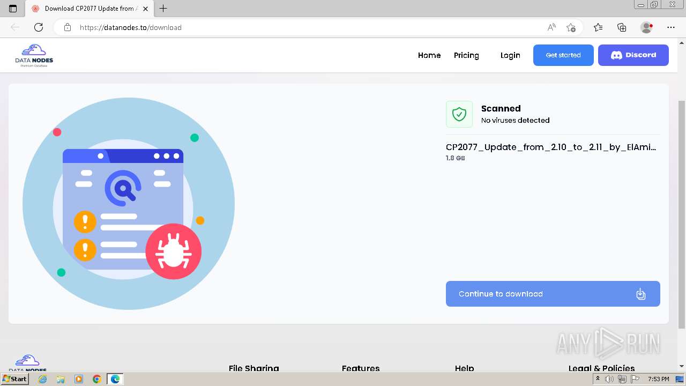Open the Collections icon

coord(622,27)
